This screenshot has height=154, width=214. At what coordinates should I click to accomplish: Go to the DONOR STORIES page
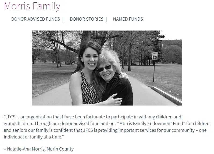[87, 19]
